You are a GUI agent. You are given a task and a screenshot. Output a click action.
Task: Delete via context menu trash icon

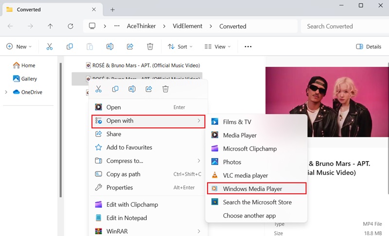(165, 89)
